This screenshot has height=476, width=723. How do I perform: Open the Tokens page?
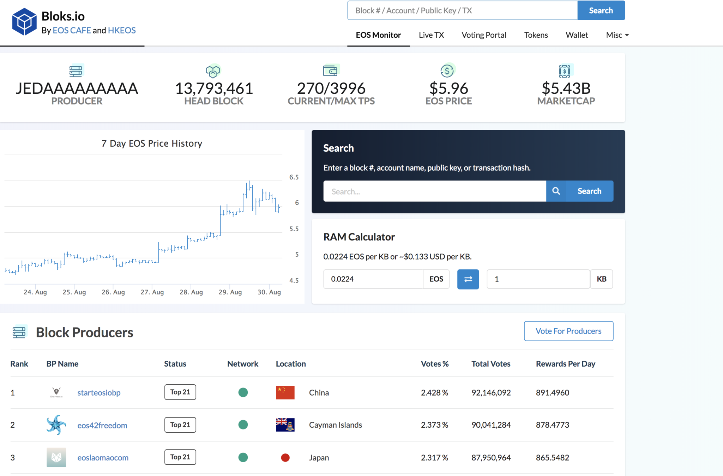tap(536, 35)
